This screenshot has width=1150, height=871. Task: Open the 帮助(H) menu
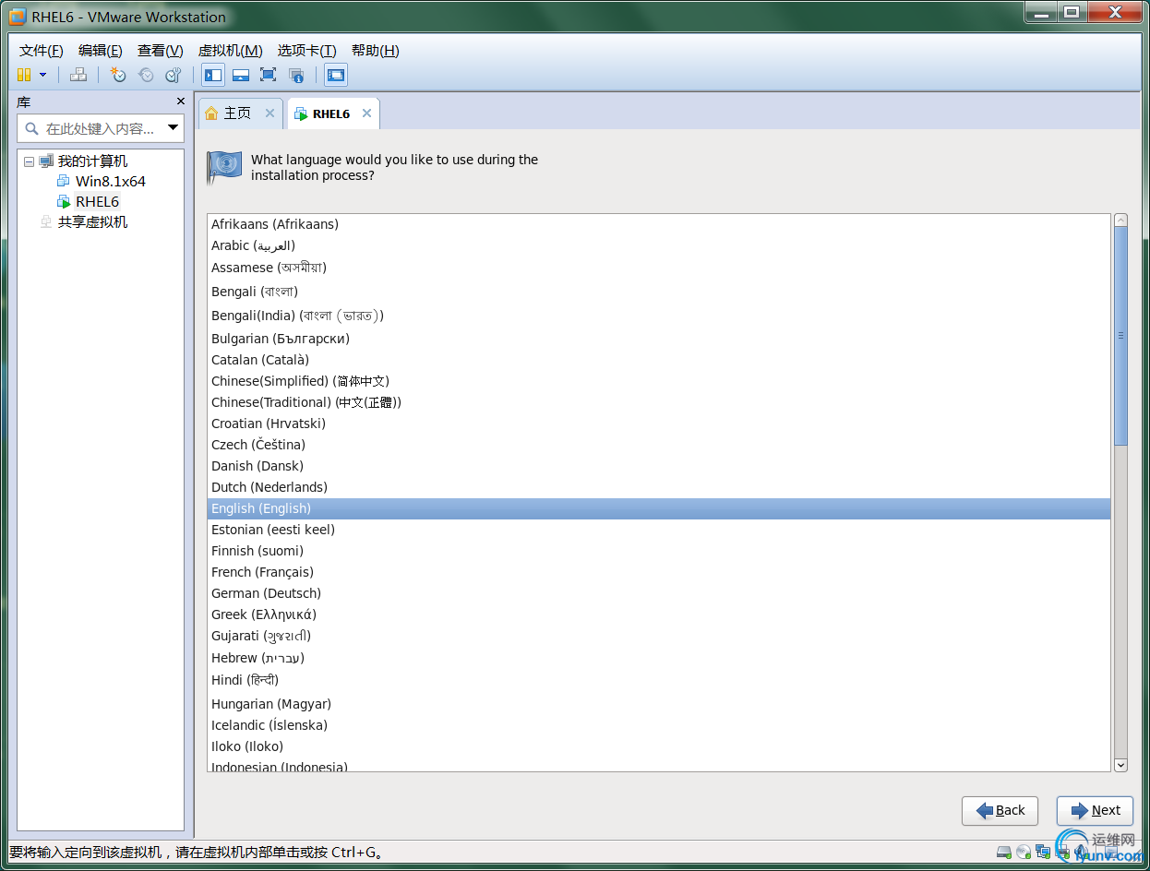[375, 51]
